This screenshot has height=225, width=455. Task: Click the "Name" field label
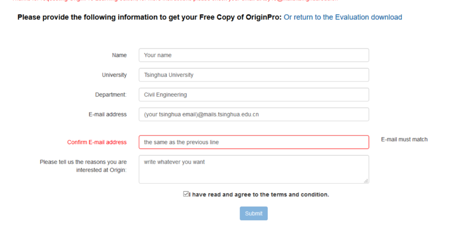click(119, 55)
